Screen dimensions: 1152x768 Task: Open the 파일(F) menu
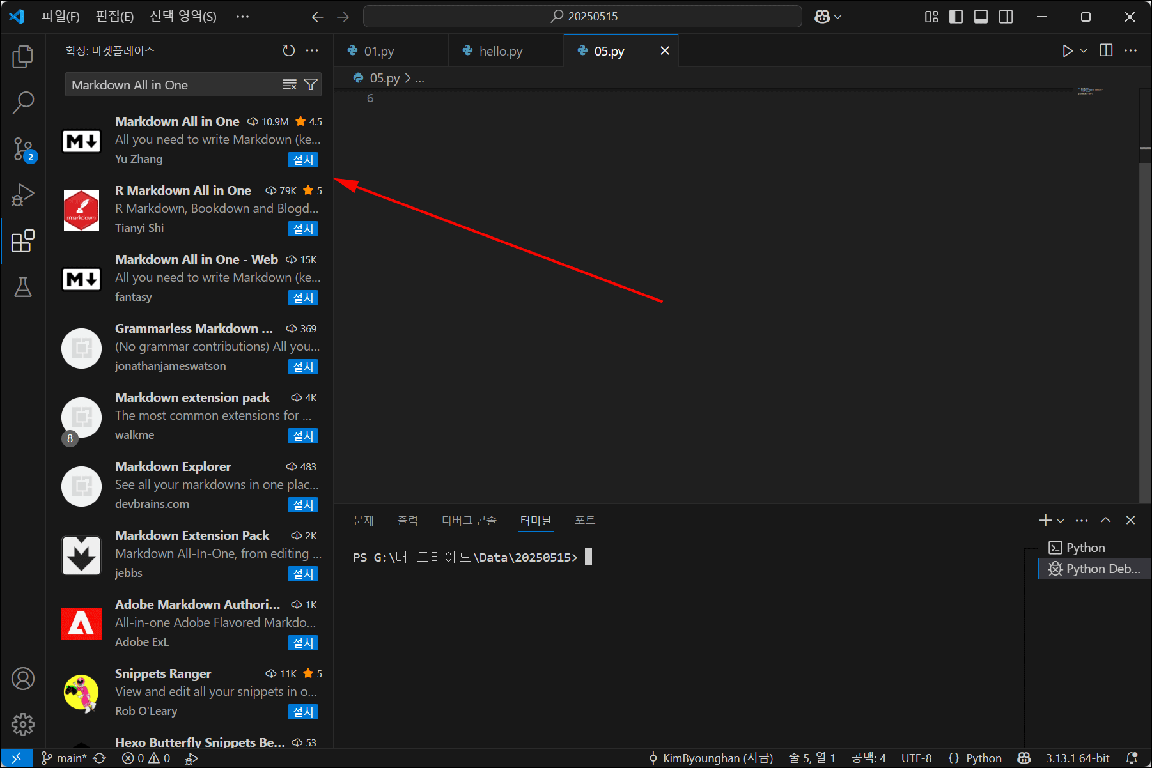coord(61,17)
